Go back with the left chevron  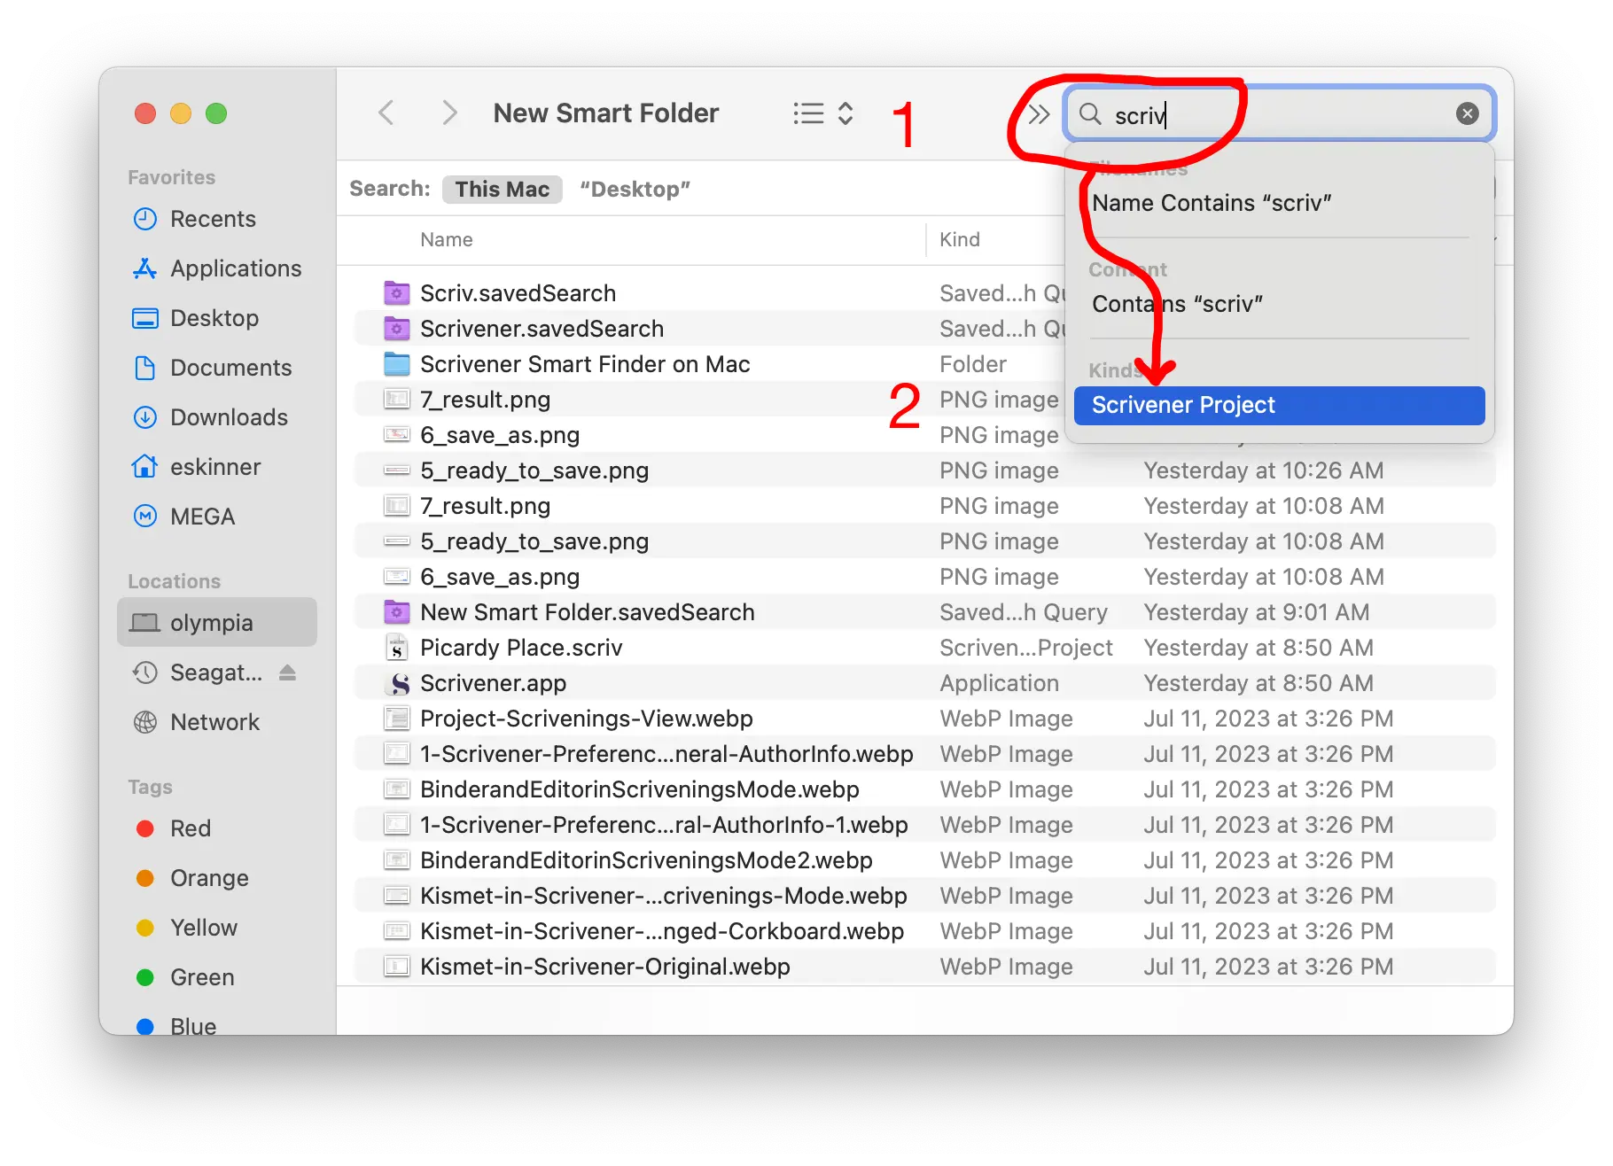click(386, 113)
